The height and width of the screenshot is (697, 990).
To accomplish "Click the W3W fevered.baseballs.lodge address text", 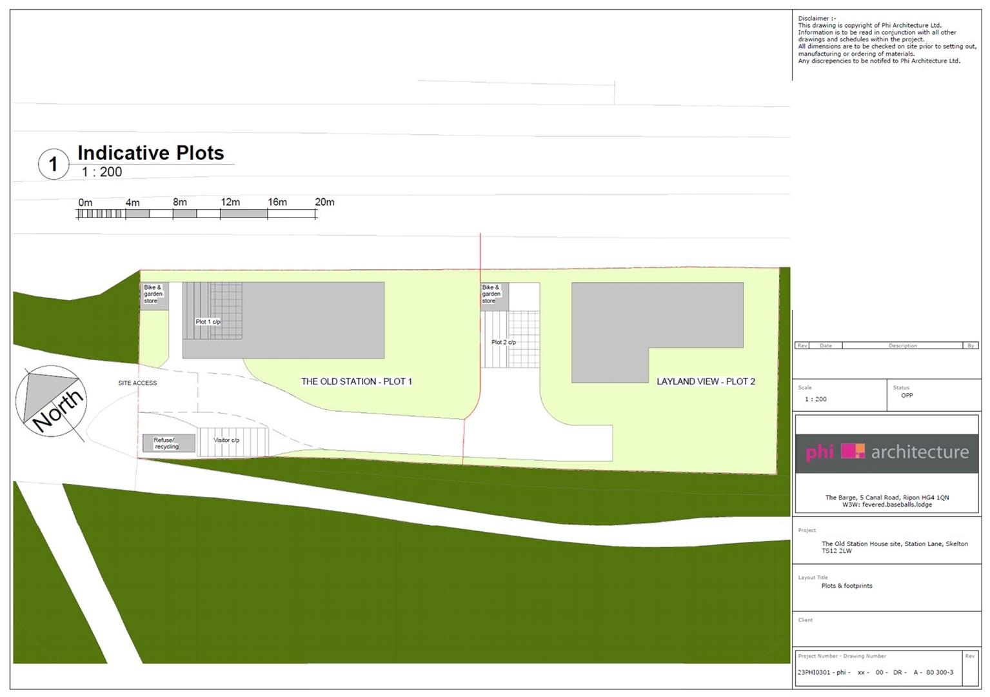I will [x=887, y=505].
